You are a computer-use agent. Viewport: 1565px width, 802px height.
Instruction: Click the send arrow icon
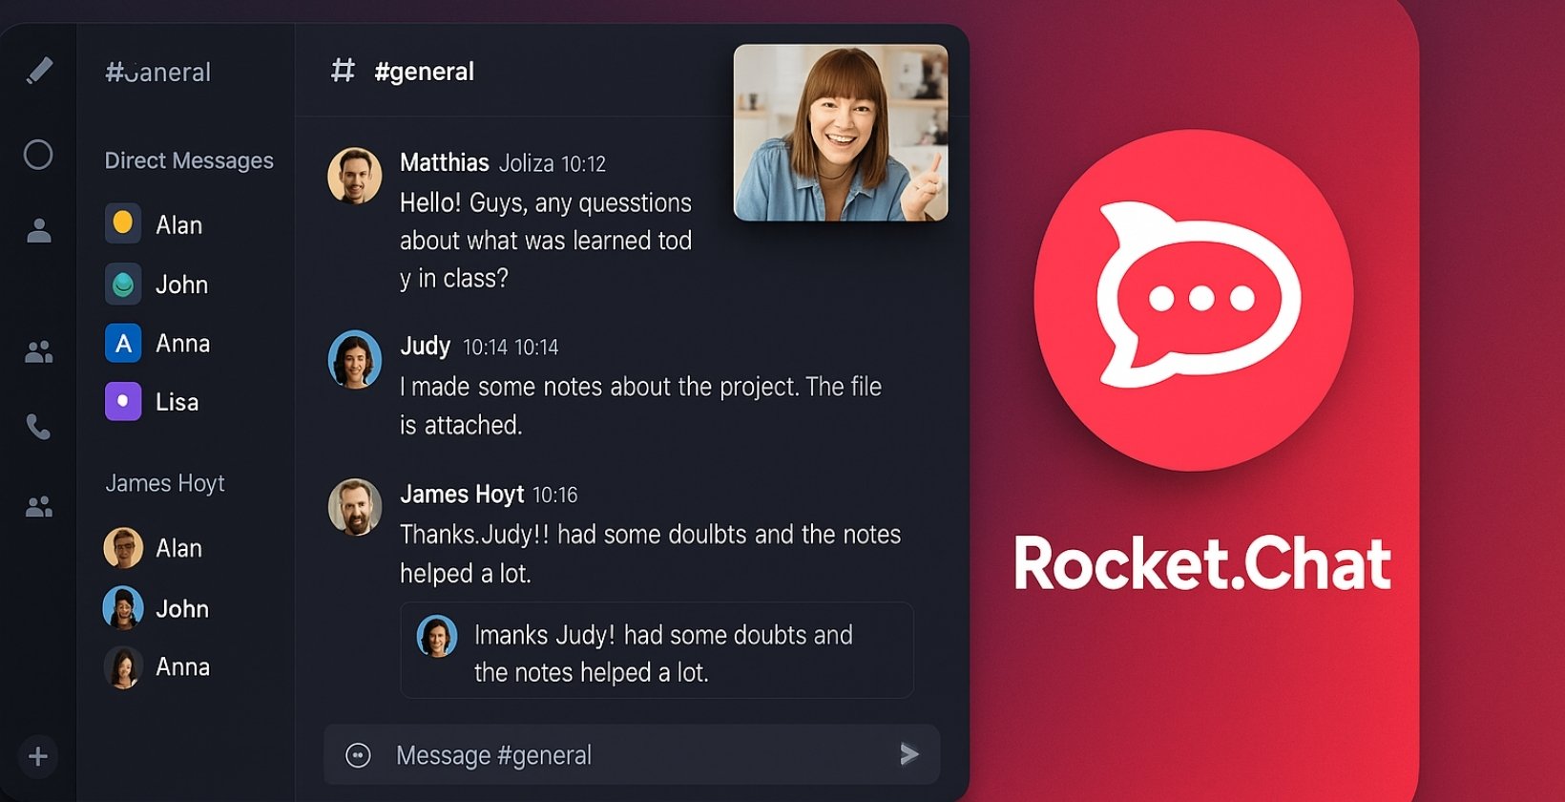tap(909, 755)
